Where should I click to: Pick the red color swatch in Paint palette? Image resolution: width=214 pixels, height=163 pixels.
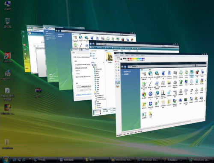click(130, 58)
